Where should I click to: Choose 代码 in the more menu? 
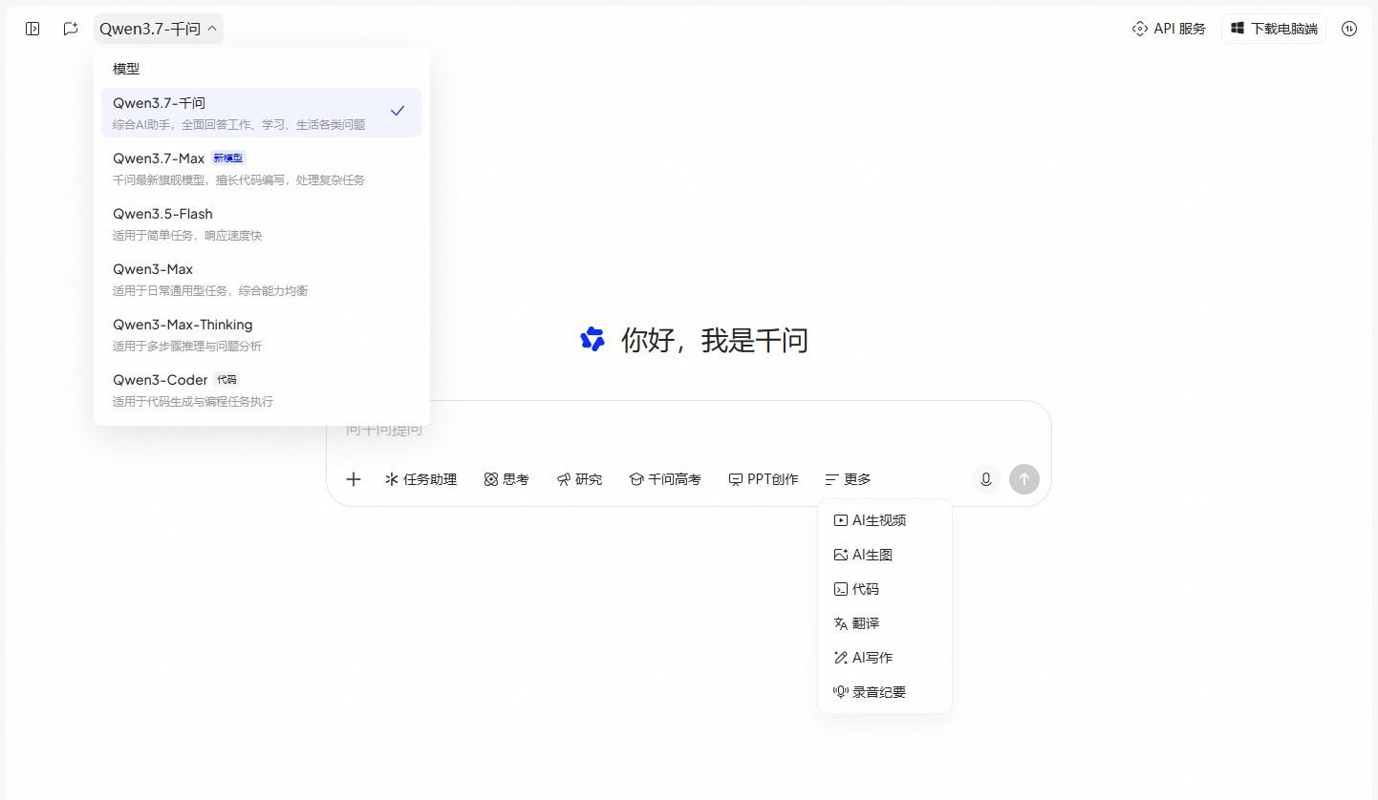coord(885,589)
